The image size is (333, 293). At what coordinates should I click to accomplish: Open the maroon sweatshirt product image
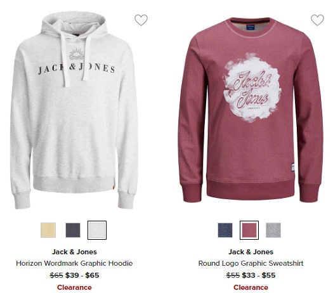[x=251, y=110]
